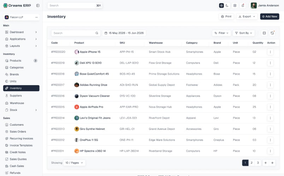
Task: Click the light mode icon in header
Action: point(221,5)
